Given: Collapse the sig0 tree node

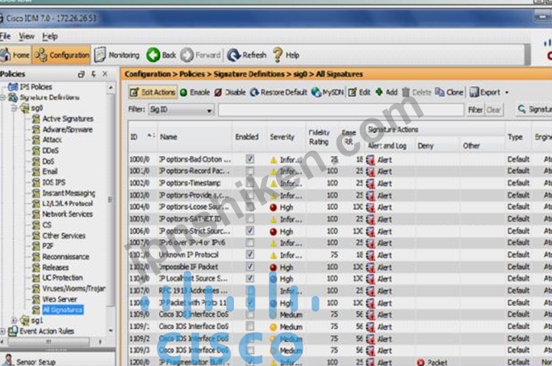Looking at the screenshot, I should 14,108.
